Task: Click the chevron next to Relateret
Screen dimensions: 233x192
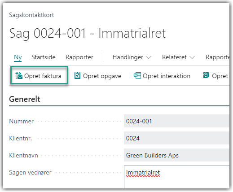Action: click(x=192, y=57)
